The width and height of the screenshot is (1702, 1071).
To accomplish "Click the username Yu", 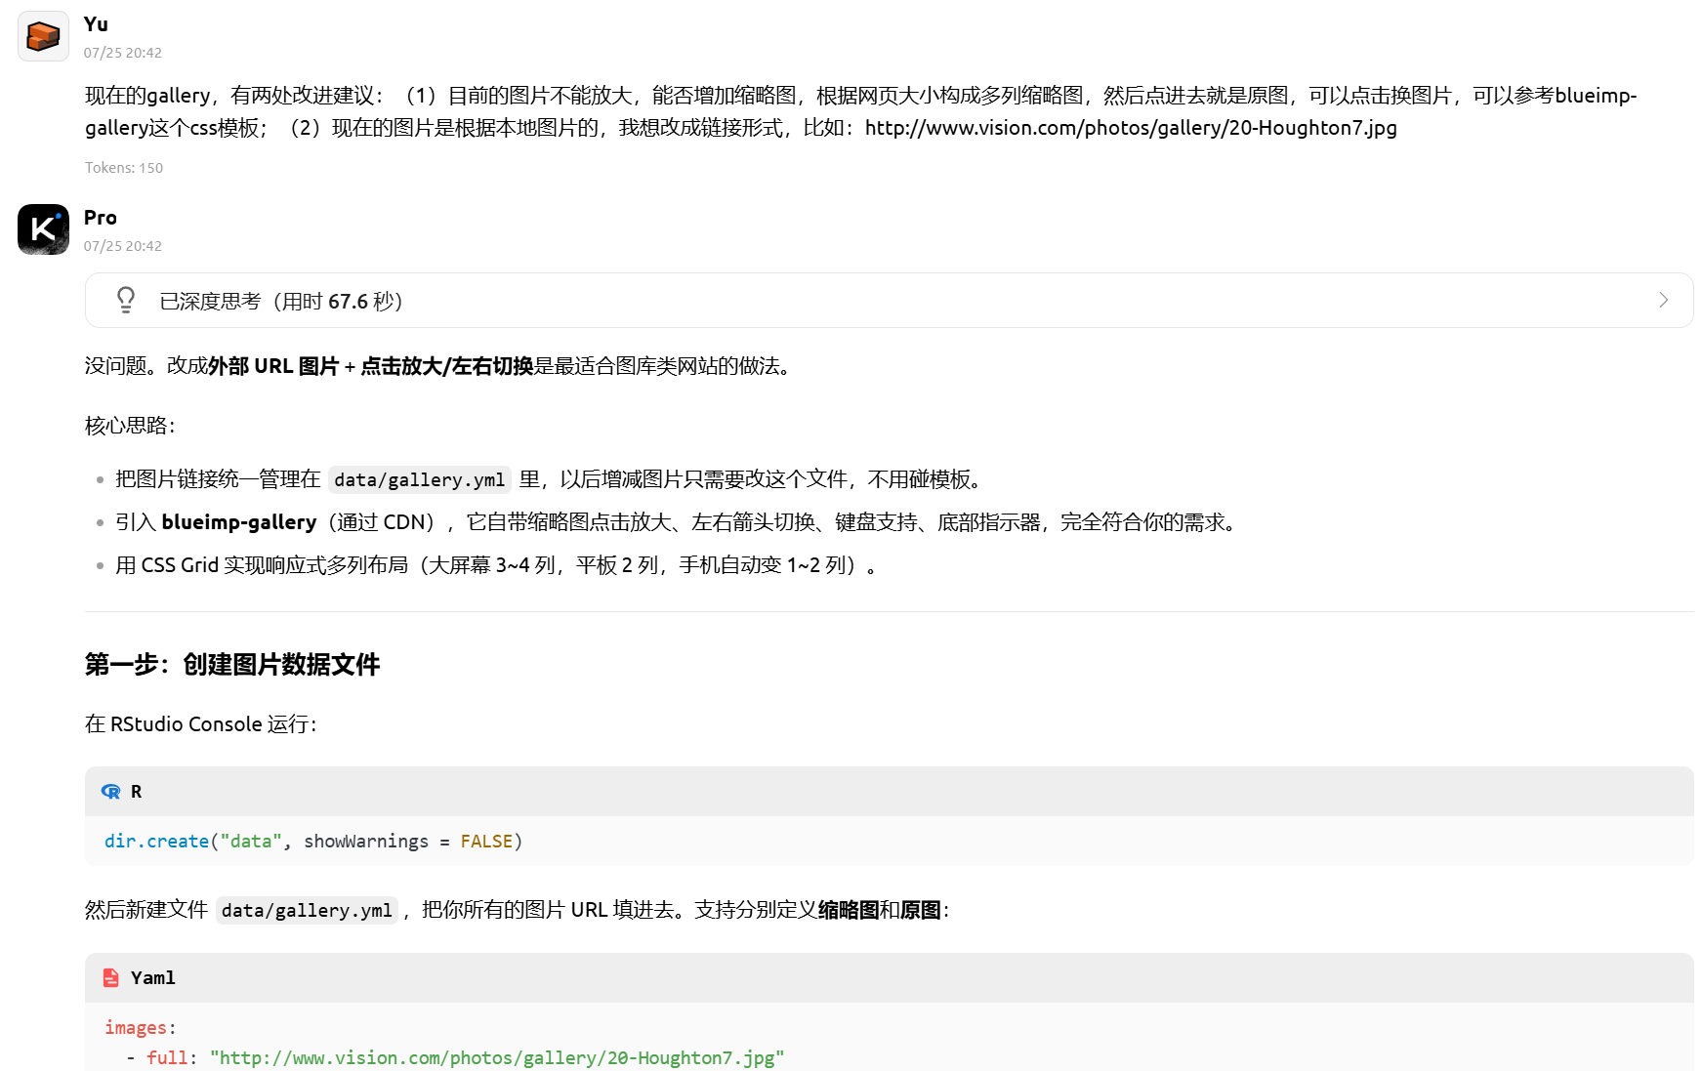I will click(96, 24).
